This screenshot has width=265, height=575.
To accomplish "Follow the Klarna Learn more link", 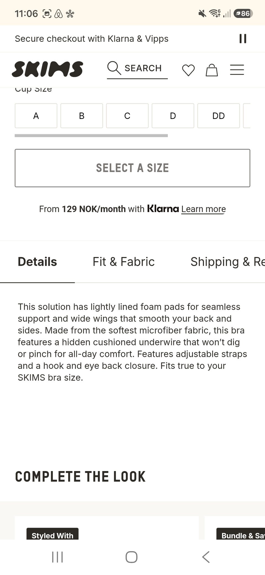I will (x=203, y=209).
